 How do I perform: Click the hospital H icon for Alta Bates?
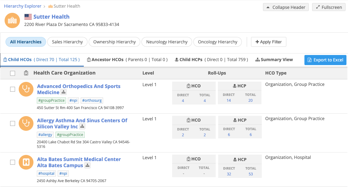(26, 162)
